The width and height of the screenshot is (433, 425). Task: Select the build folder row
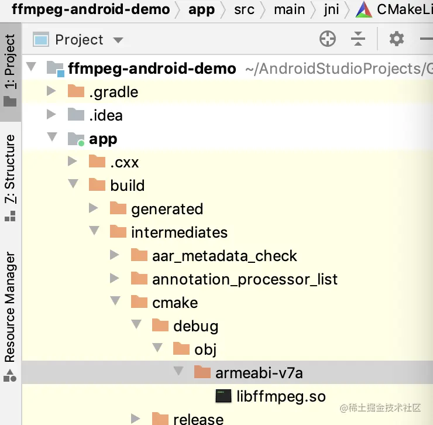click(227, 185)
